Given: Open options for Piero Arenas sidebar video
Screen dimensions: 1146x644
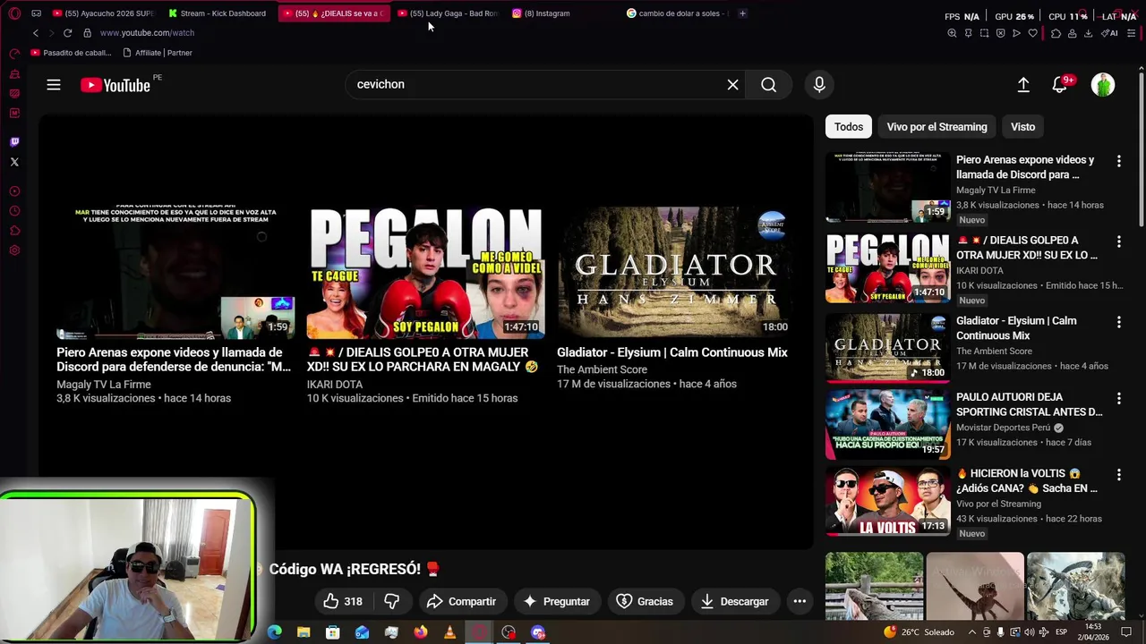Looking at the screenshot, I should (1118, 161).
